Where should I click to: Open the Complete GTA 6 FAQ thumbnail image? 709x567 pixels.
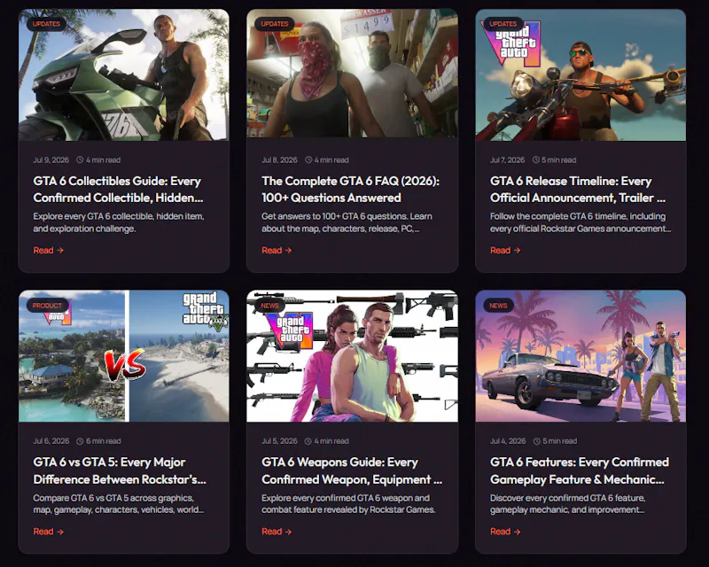[x=352, y=75]
